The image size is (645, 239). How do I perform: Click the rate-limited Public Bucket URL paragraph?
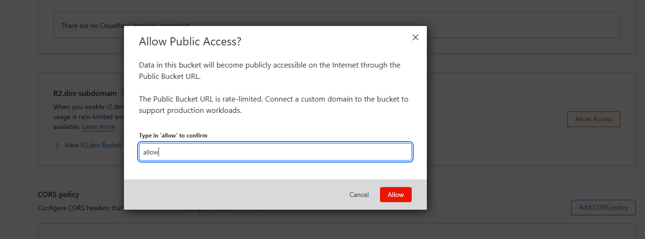coord(274,104)
